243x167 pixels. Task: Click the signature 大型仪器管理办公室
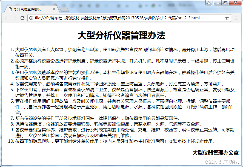click(216, 153)
